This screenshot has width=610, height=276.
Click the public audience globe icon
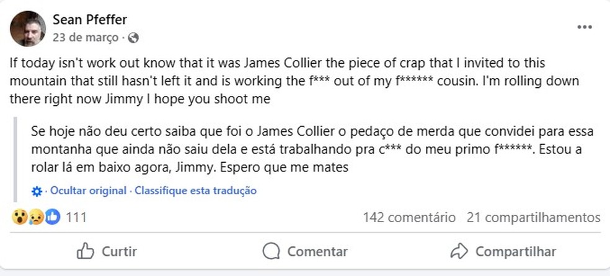(x=133, y=38)
